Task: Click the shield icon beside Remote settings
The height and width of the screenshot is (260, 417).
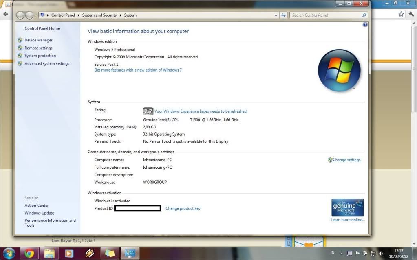Action: pyautogui.click(x=20, y=48)
